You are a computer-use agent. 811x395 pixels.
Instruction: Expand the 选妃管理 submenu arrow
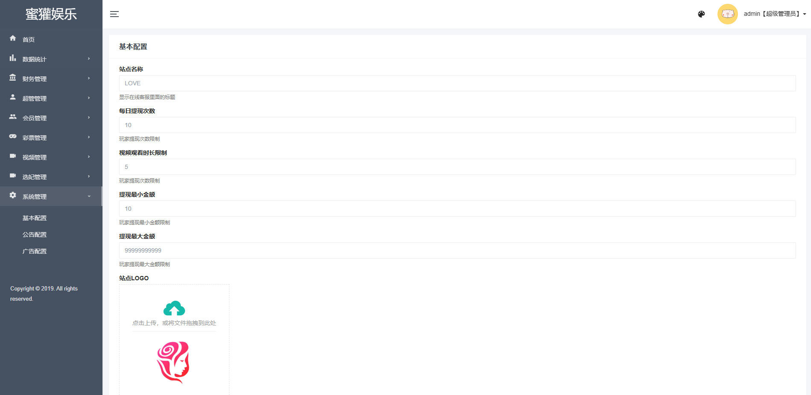point(89,177)
